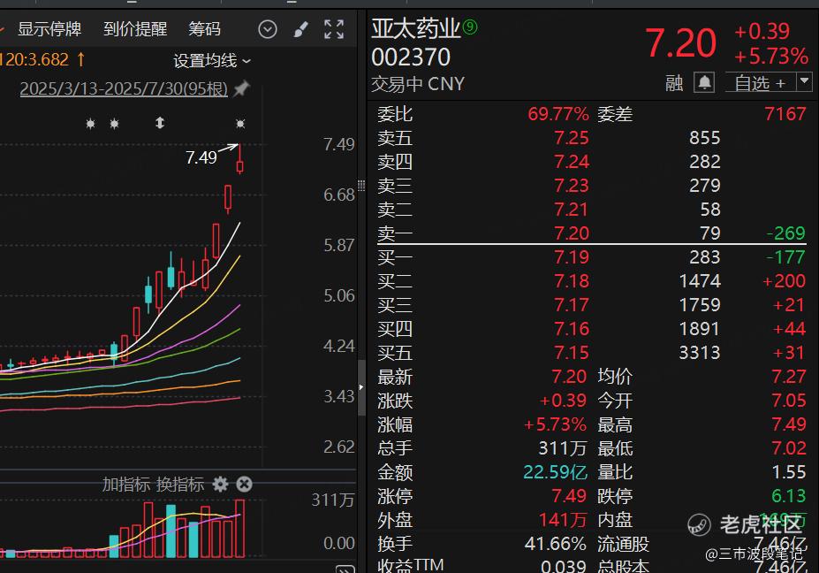Select 卖一 price 7.20
Image resolution: width=819 pixels, height=573 pixels.
(x=572, y=233)
